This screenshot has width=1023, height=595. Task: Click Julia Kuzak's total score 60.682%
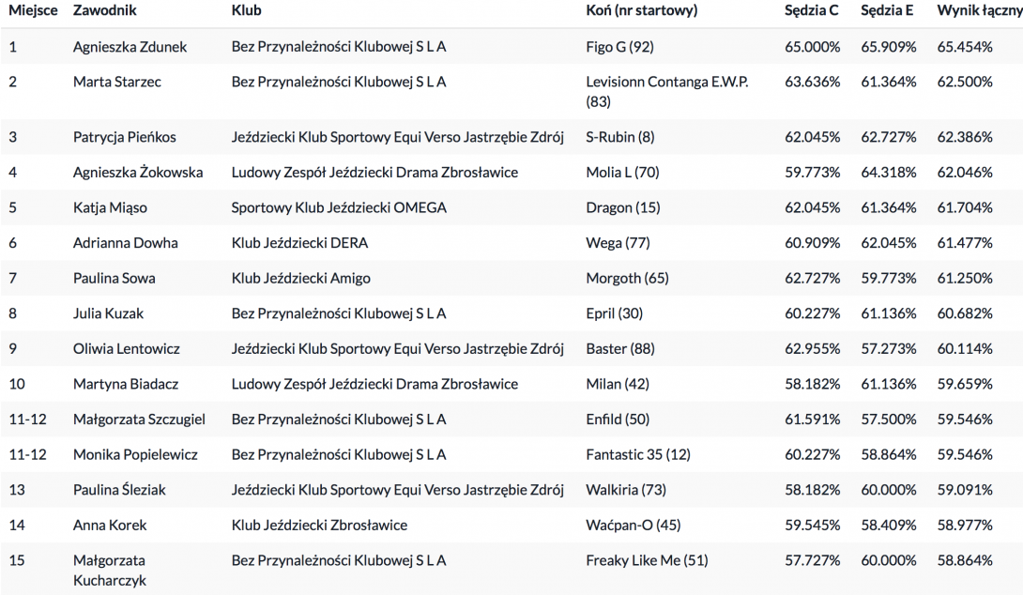coord(964,313)
